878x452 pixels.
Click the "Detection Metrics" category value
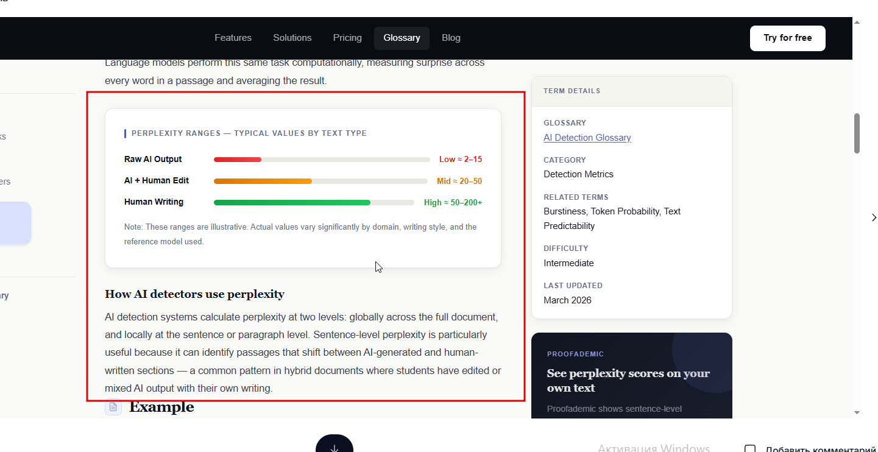point(578,174)
